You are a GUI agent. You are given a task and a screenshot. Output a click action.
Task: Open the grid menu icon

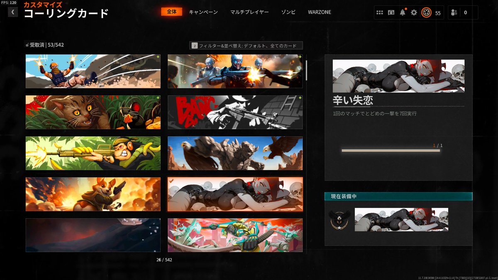pos(380,12)
